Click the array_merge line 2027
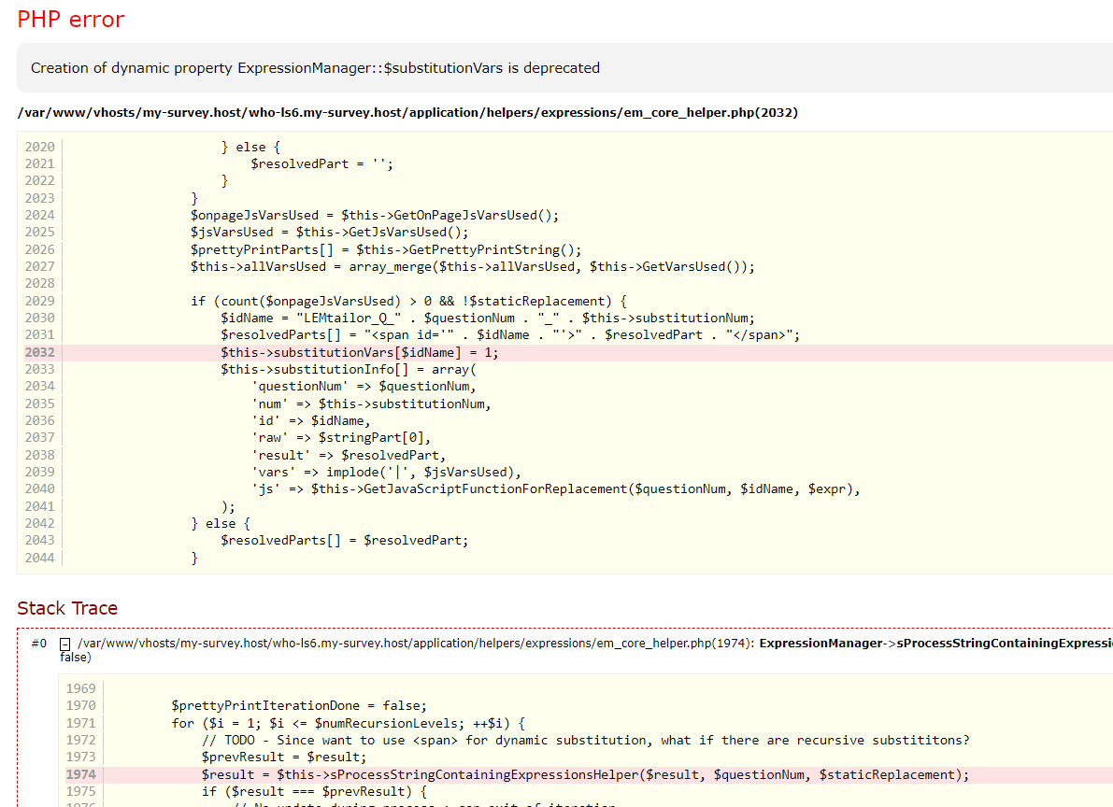This screenshot has width=1113, height=807. (472, 266)
